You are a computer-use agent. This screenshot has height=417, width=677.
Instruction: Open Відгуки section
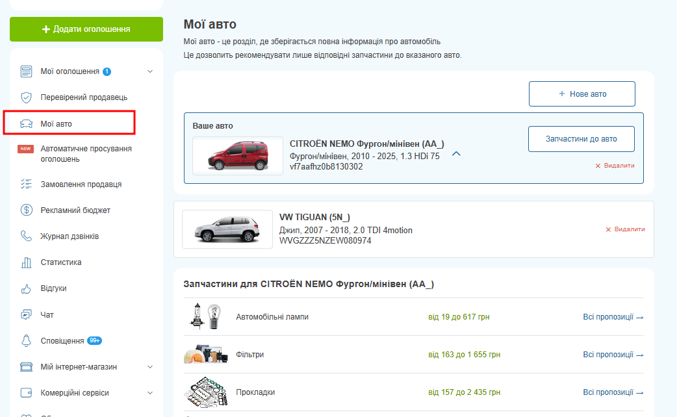tap(53, 288)
